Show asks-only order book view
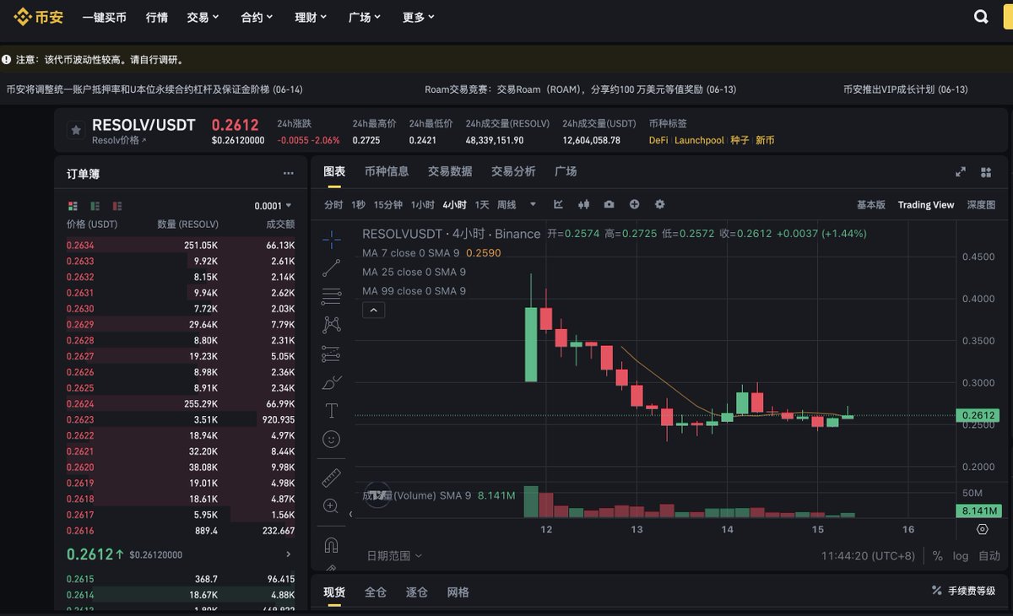 click(116, 206)
